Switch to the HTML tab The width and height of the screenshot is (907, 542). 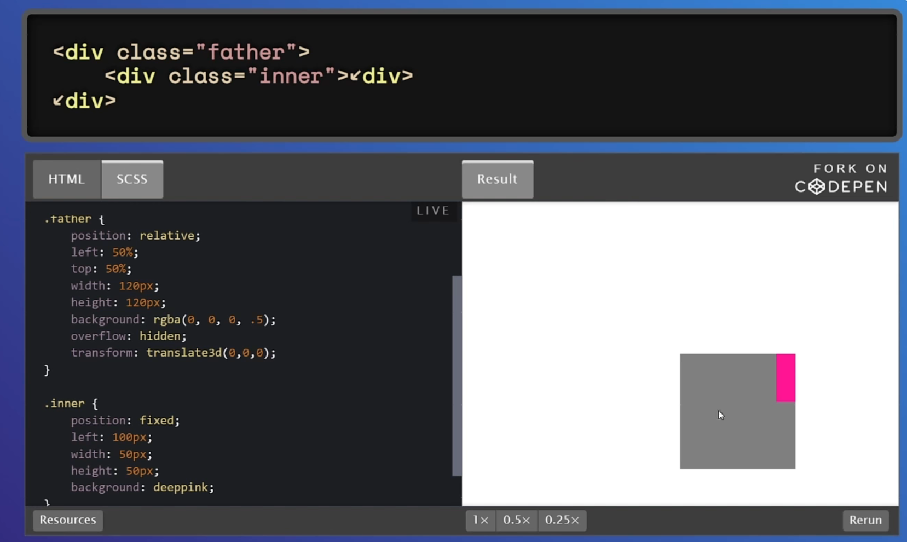[x=67, y=179]
